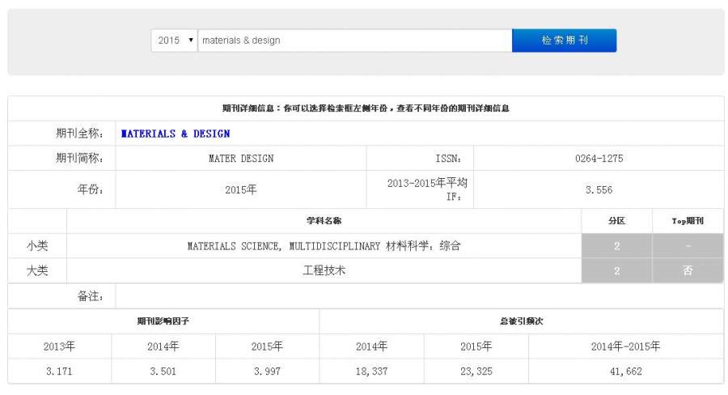Click the impact factor value 3.997

[267, 372]
